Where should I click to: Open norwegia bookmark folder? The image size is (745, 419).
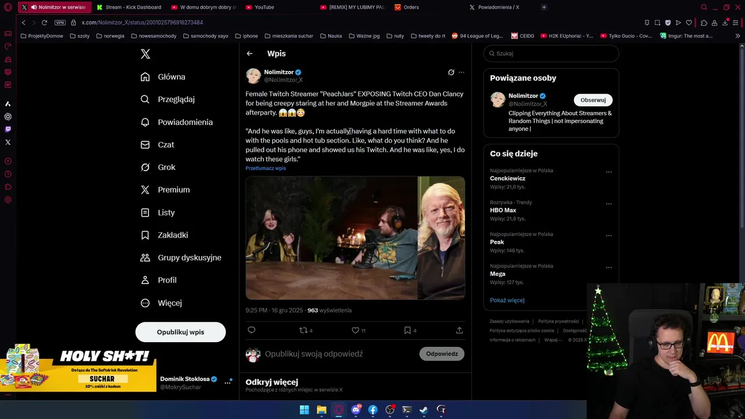(x=110, y=36)
